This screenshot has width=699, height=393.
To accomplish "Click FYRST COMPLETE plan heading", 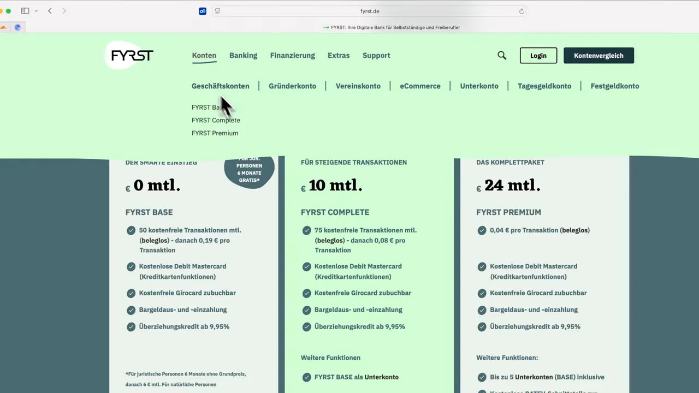I will click(335, 212).
